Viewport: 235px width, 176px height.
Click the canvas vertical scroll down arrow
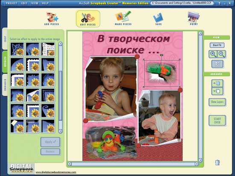200,160
